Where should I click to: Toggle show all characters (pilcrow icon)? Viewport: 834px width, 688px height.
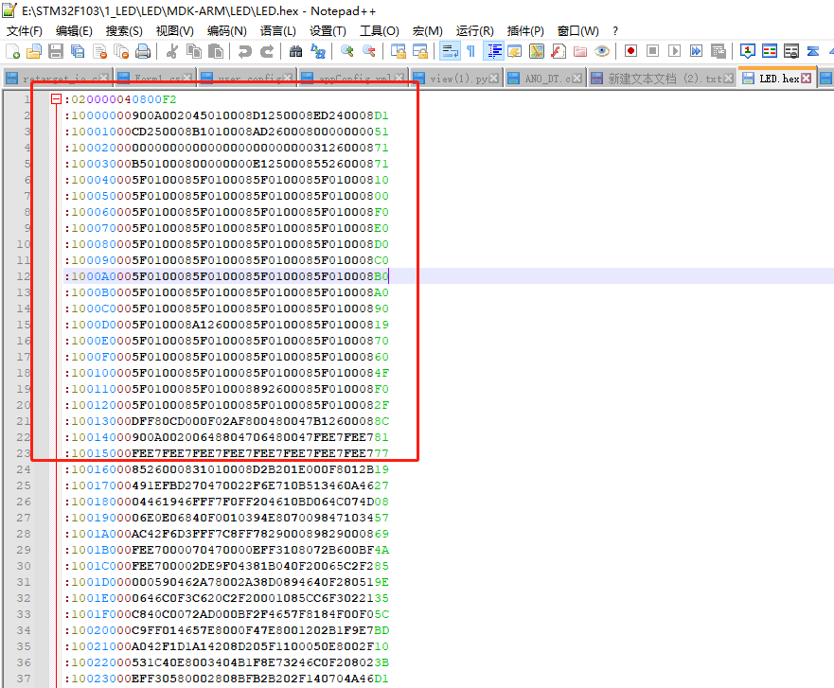471,51
